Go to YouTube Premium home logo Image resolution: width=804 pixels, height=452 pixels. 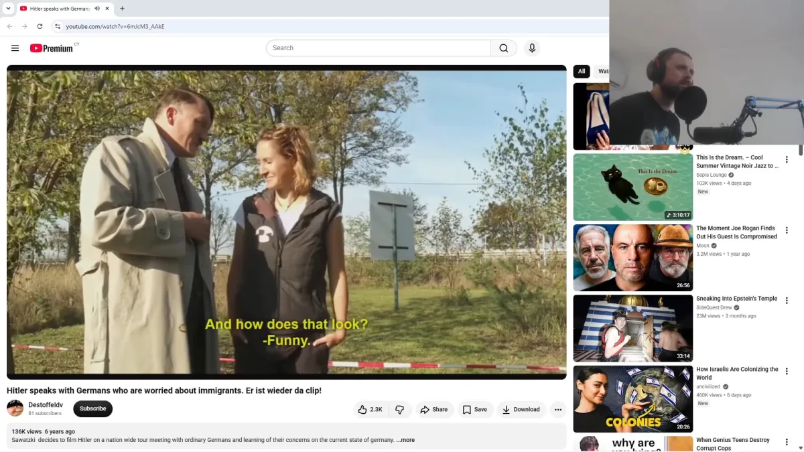tap(52, 48)
